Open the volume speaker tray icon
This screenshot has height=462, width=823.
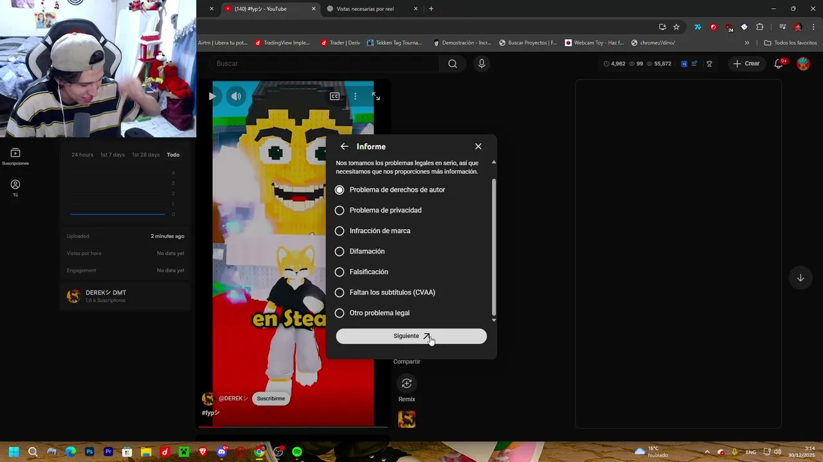(x=778, y=452)
